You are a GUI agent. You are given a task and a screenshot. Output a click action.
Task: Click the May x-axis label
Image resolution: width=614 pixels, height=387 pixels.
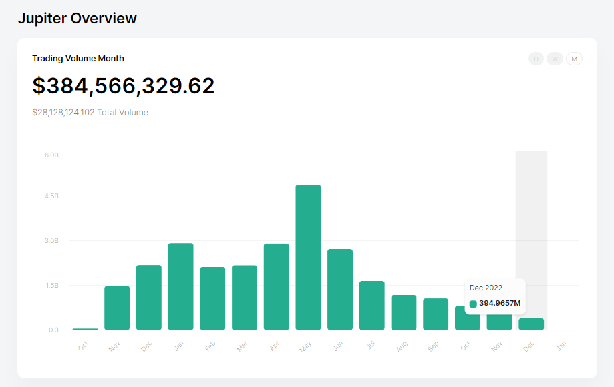click(x=305, y=346)
